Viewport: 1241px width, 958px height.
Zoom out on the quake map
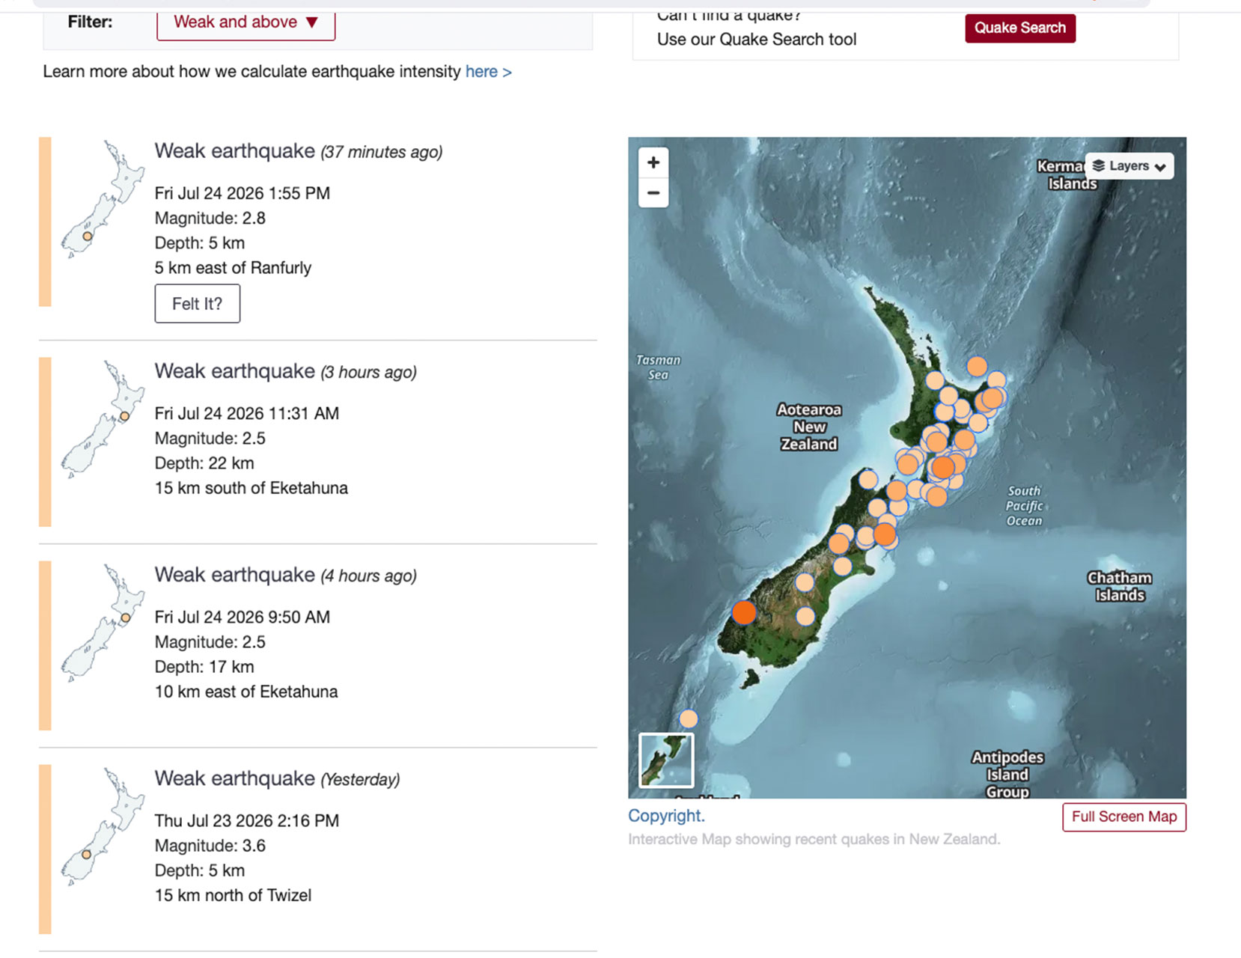point(653,193)
